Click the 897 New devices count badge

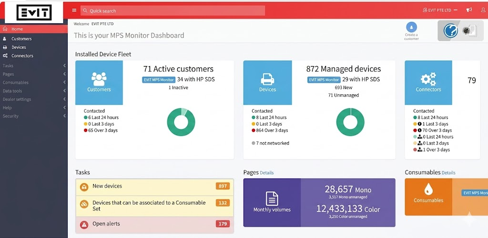(223, 186)
